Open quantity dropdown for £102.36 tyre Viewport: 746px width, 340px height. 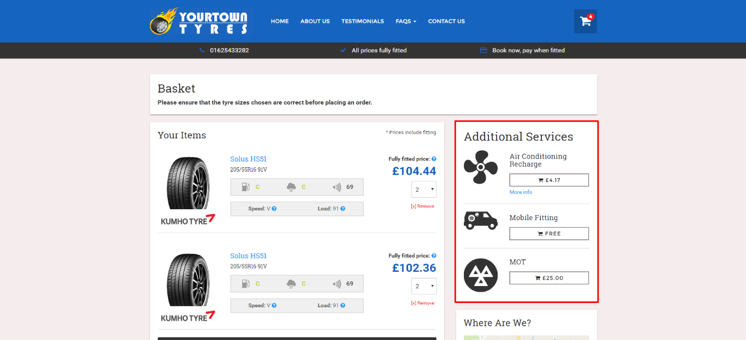point(424,286)
